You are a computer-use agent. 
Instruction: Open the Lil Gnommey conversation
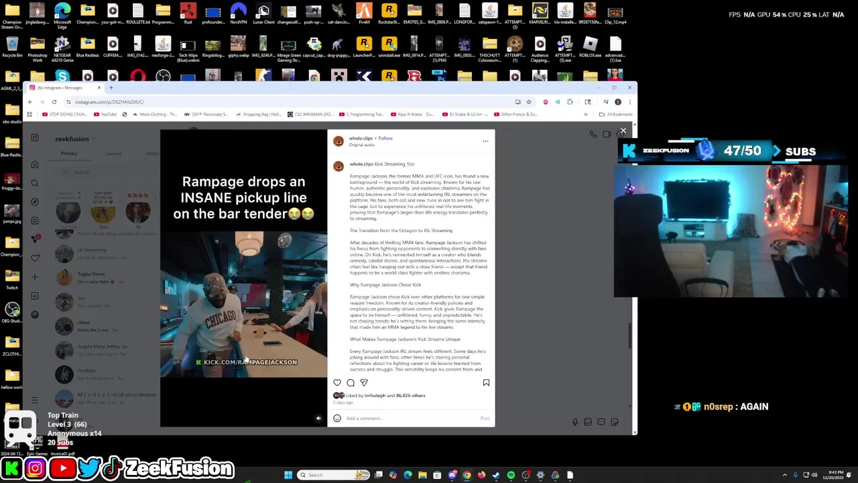pyautogui.click(x=107, y=253)
